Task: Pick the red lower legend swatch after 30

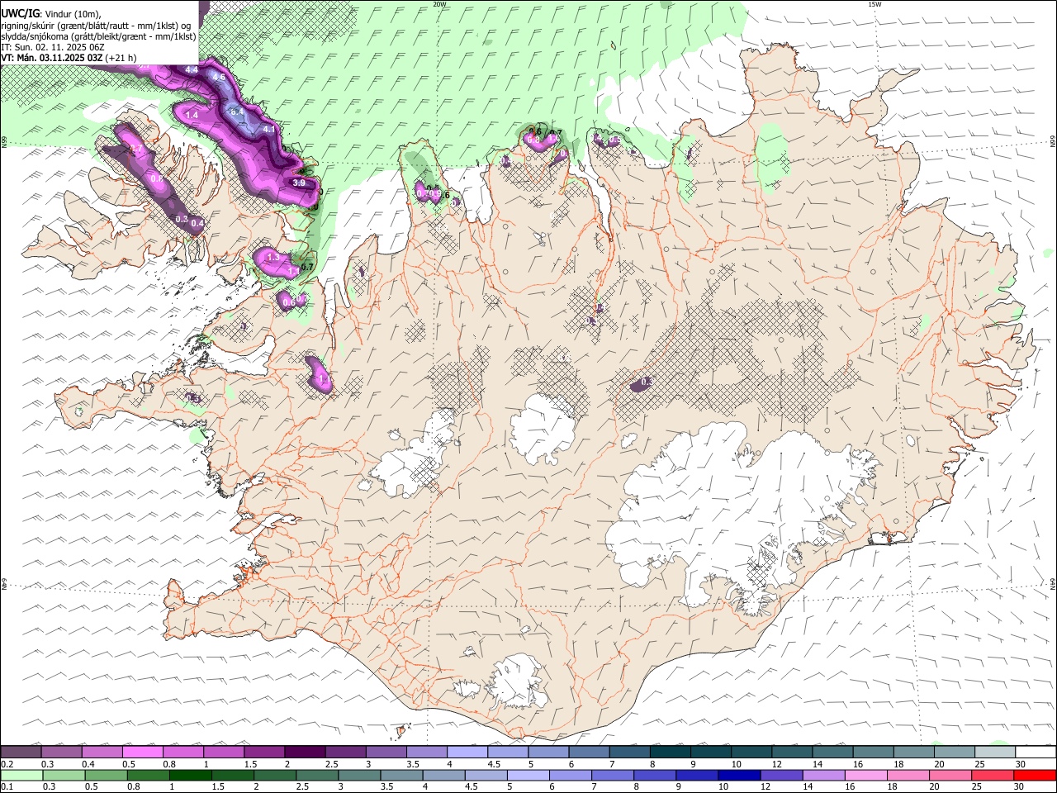Action: pos(1035,775)
